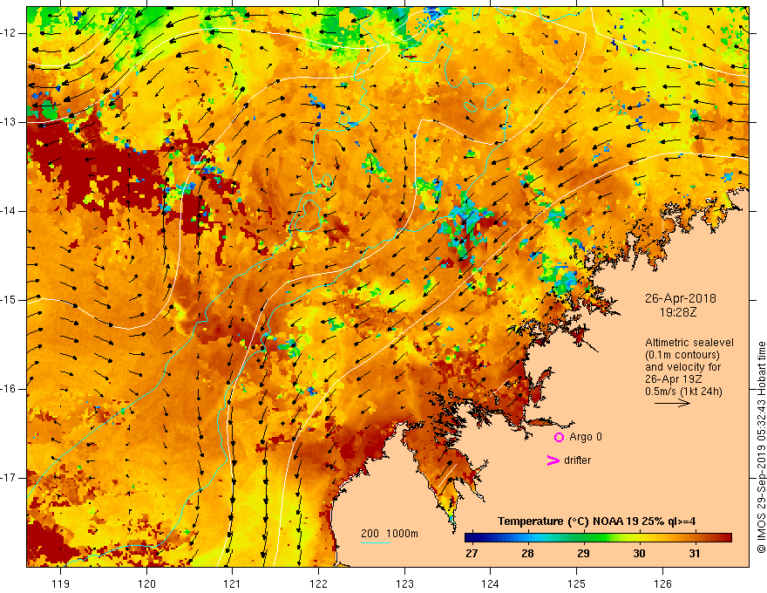Click latitude label -12 on the axis
767x593 pixels.
pos(10,33)
